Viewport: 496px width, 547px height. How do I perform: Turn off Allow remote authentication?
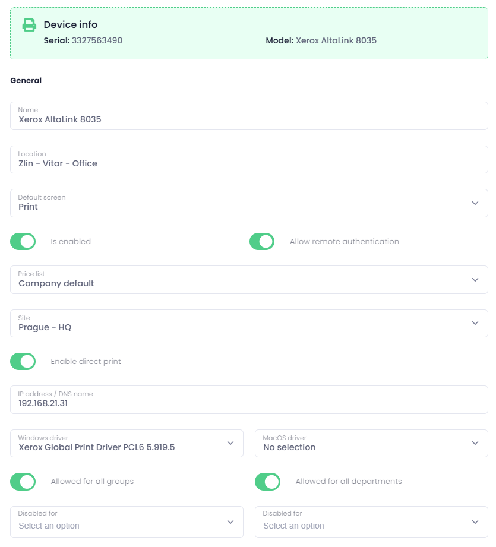pos(262,241)
